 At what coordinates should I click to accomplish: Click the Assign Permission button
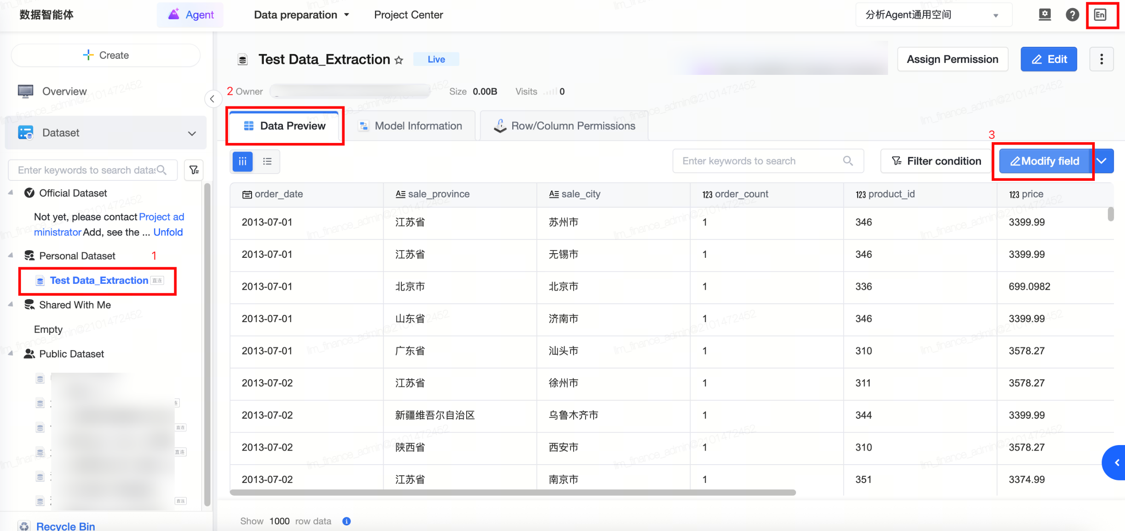(952, 59)
